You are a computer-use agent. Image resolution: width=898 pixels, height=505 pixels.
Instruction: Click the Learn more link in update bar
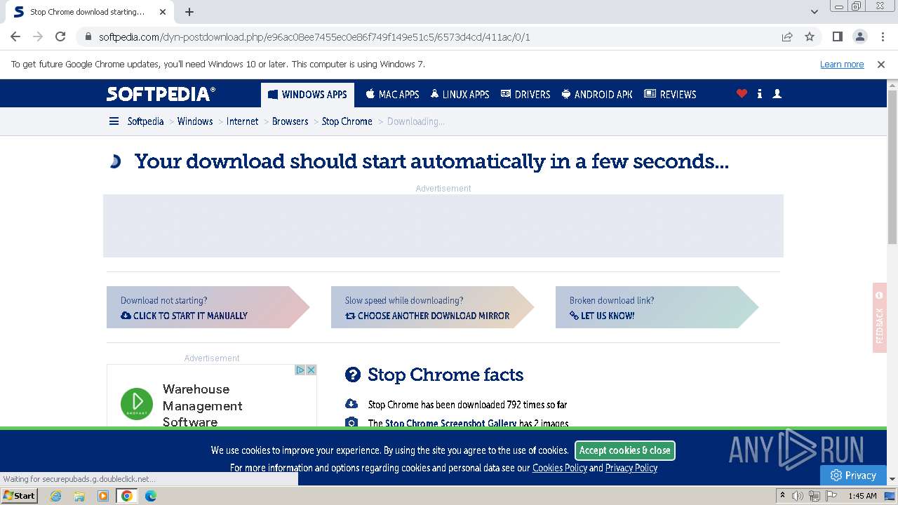[x=842, y=65]
